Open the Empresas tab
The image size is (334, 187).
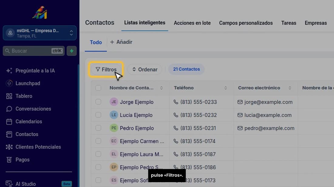tap(316, 23)
